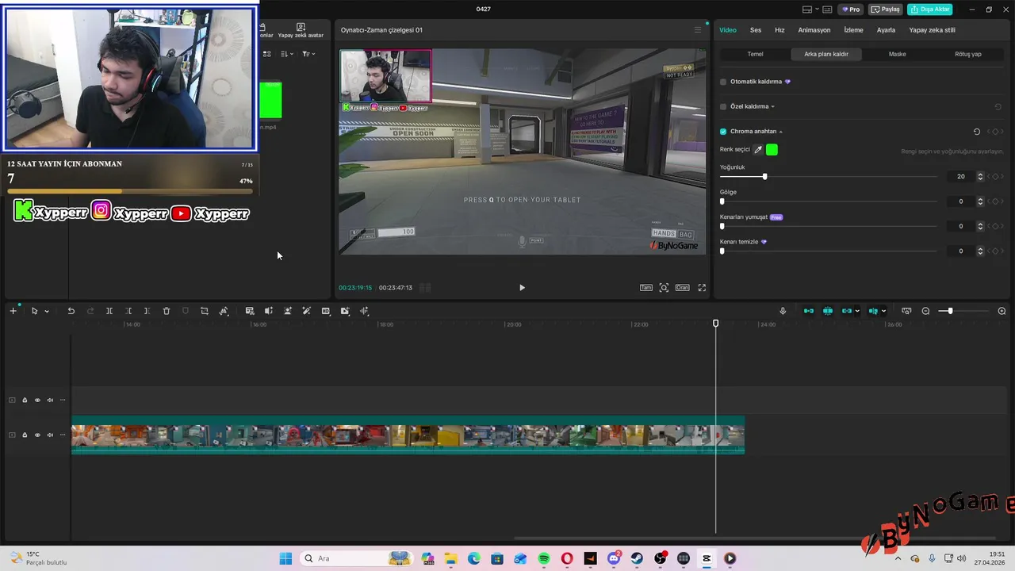This screenshot has height=571, width=1015.
Task: Enable Otomatik kaldırma checkbox
Action: [723, 82]
